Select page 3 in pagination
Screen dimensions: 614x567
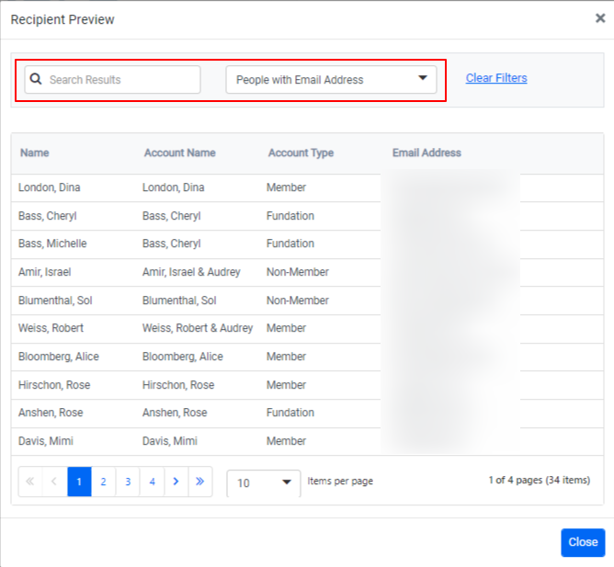[x=128, y=482]
